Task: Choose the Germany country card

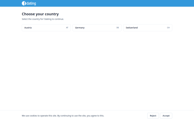Action: [97, 28]
